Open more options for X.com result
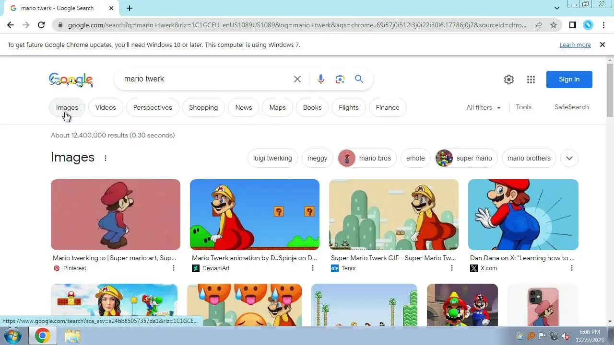Viewport: 614px width, 345px height. [572, 268]
